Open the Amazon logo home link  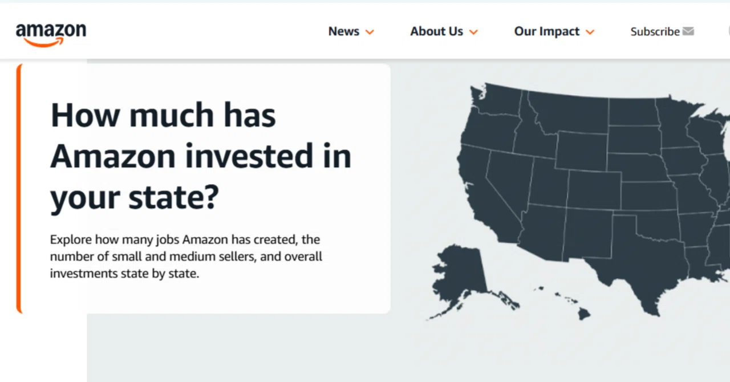click(x=51, y=34)
